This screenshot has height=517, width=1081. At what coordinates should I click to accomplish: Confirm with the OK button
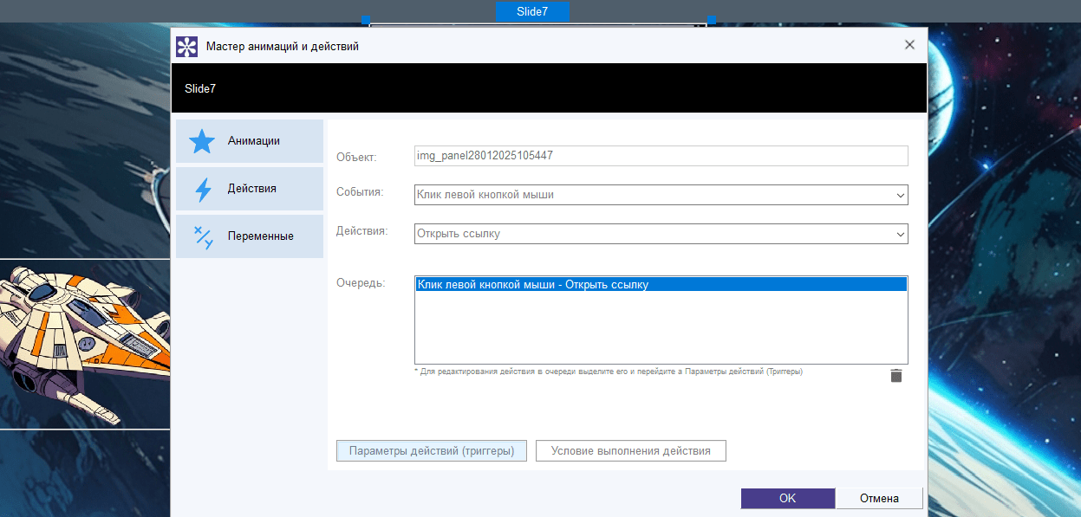(788, 498)
